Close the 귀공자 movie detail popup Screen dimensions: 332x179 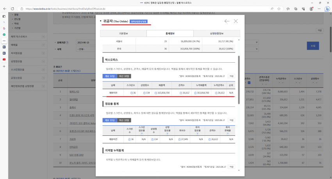tap(236, 21)
